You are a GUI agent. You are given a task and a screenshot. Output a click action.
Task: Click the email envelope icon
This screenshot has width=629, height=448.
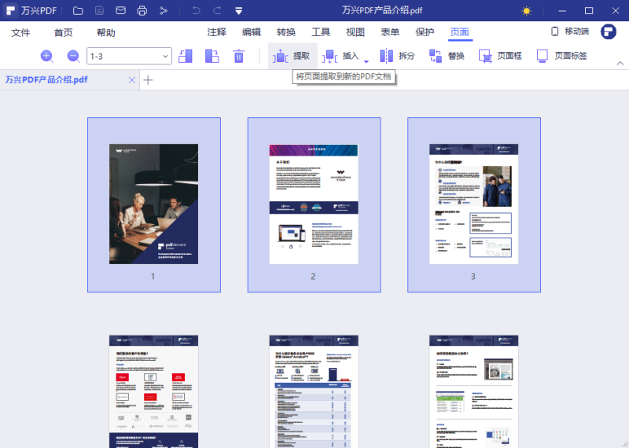pyautogui.click(x=120, y=11)
